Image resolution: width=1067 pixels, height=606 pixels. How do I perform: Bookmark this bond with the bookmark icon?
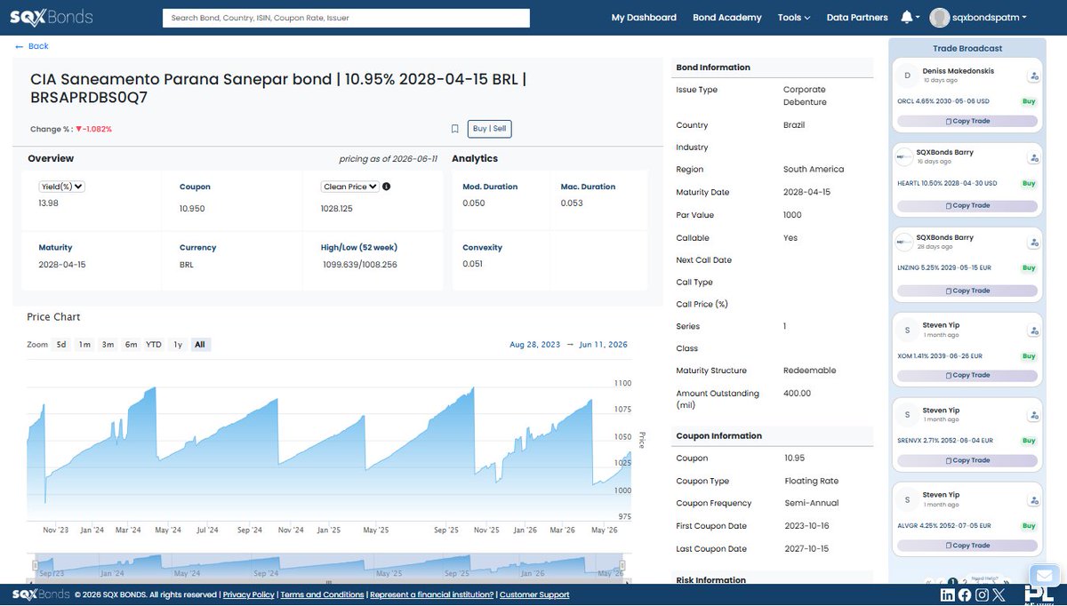[454, 129]
